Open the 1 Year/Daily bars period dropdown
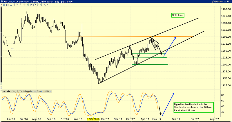Image resolution: width=232 pixels, height=122 pixels. tap(42, 2)
